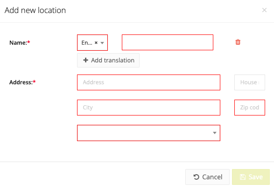Open the empty dropdown below City

pyautogui.click(x=148, y=133)
